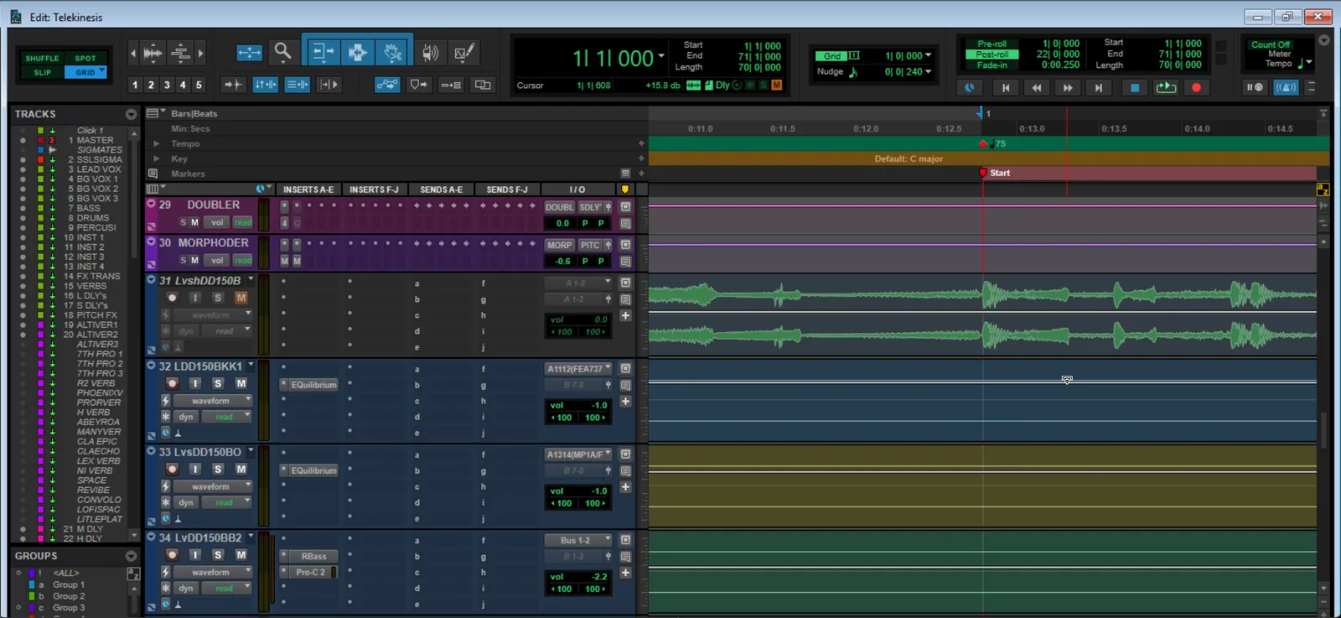This screenshot has width=1341, height=618.
Task: Expand the Tempo ruler
Action: point(156,143)
